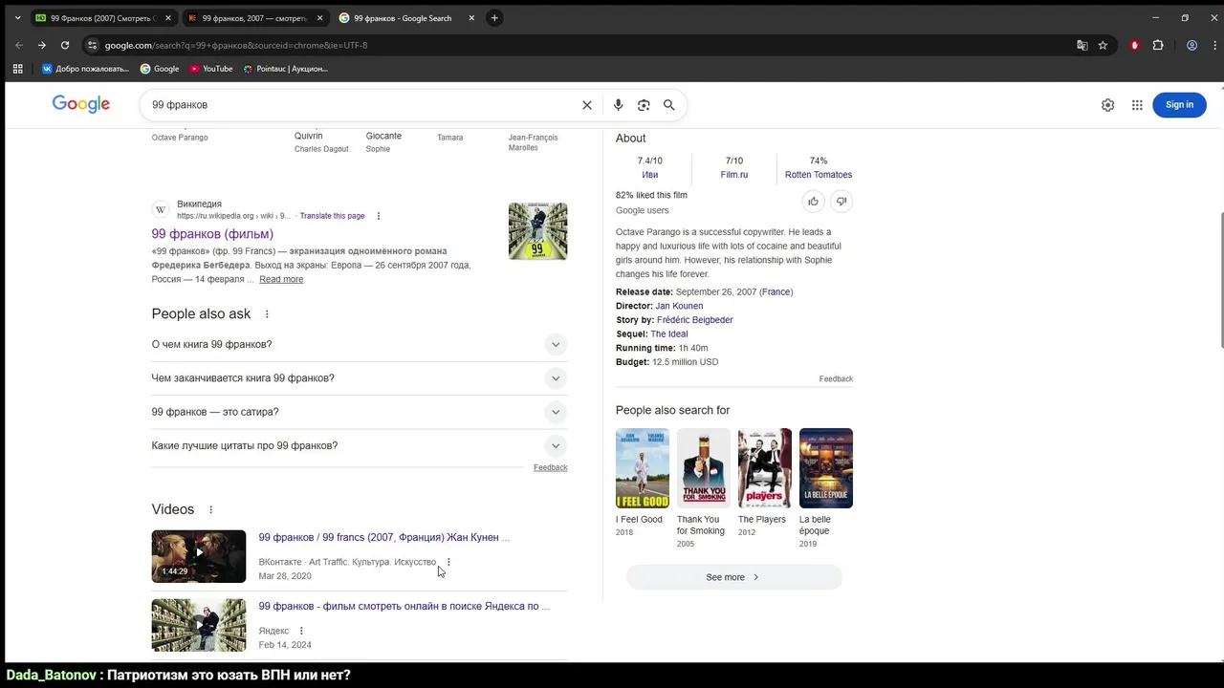Start voice search with microphone icon

coord(618,105)
